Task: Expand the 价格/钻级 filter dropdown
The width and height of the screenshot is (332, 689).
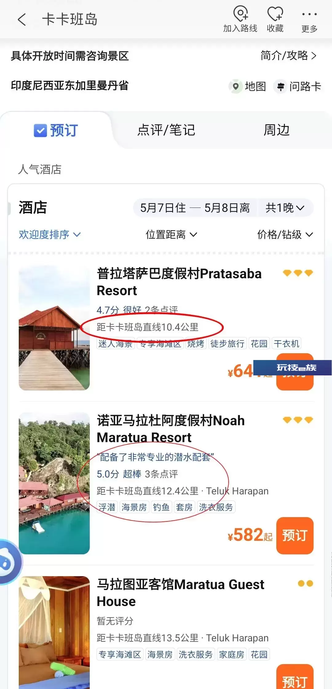Action: pos(285,235)
